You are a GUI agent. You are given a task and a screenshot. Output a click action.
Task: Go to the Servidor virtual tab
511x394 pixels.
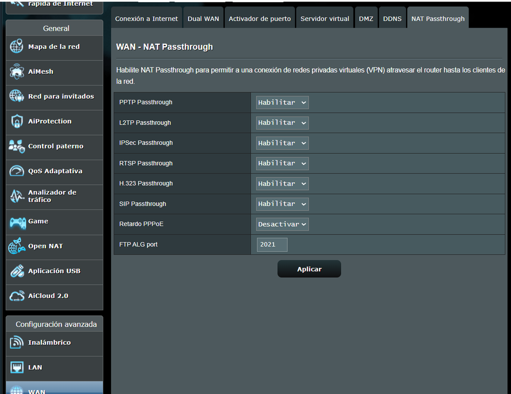click(x=325, y=18)
